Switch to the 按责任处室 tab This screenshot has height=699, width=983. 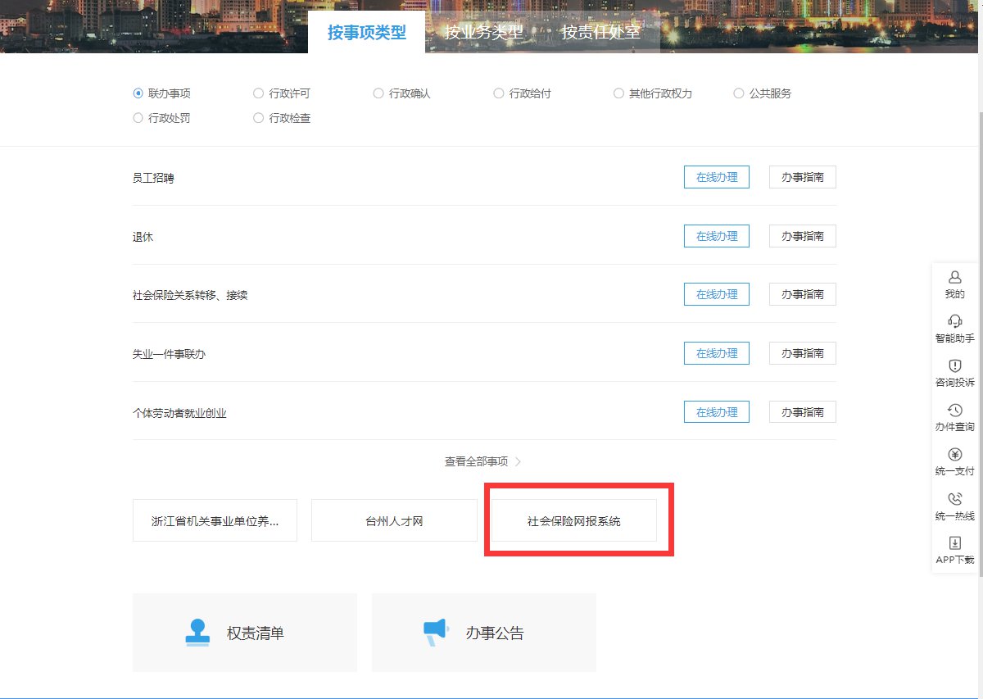pyautogui.click(x=600, y=33)
